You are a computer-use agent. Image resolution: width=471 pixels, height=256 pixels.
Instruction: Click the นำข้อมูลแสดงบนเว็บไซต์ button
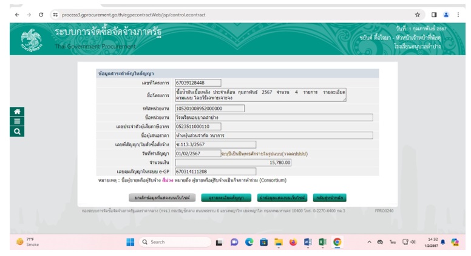[282, 198]
